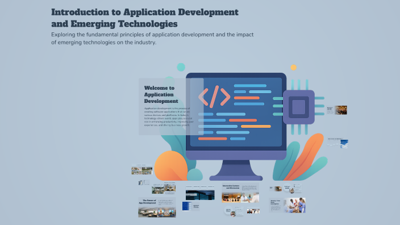Click the paragraph starting 'Application development is the process'
400x225 pixels.
[169, 117]
